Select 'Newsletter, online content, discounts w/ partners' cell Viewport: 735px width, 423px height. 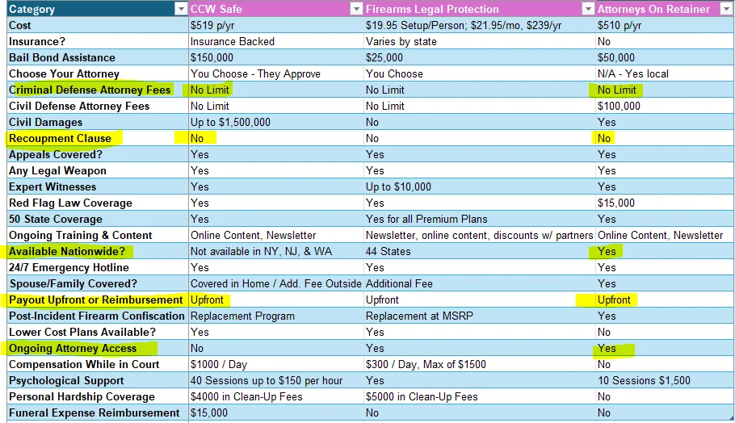coord(479,235)
